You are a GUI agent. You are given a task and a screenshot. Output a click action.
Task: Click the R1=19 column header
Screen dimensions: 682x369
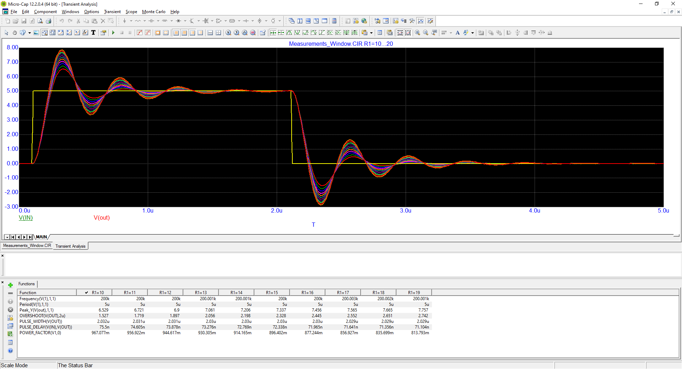(x=414, y=293)
